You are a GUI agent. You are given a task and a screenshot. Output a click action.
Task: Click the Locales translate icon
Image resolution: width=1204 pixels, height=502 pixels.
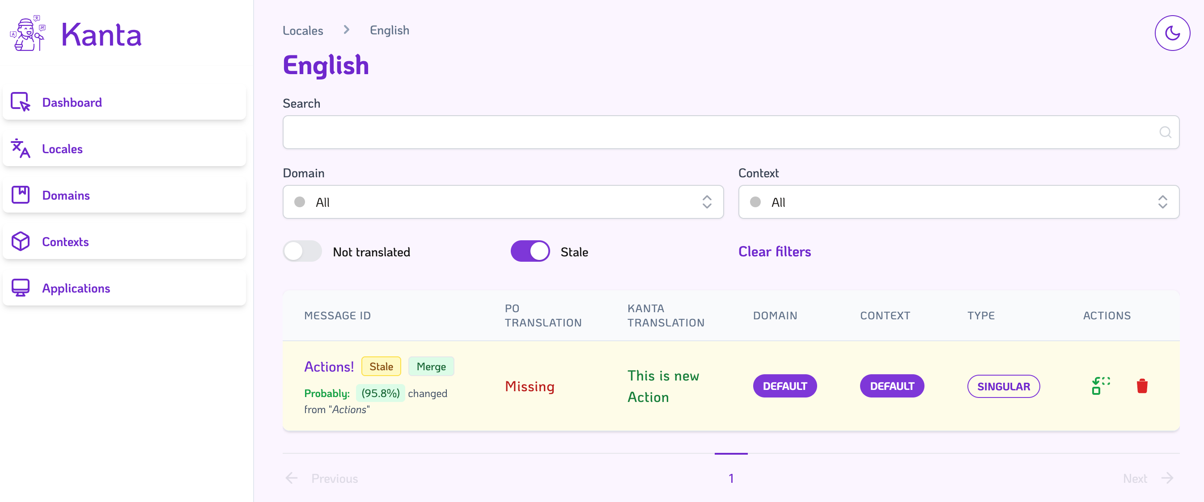[21, 148]
